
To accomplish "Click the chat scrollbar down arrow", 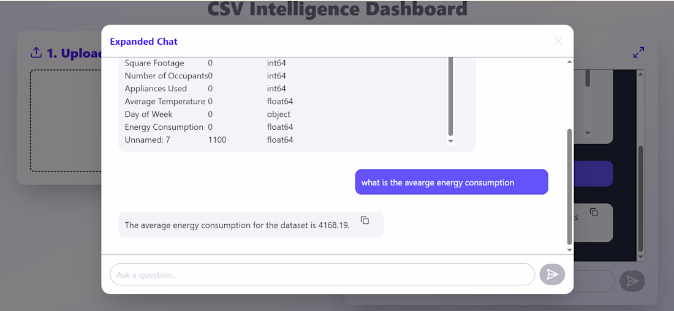I will pos(570,250).
